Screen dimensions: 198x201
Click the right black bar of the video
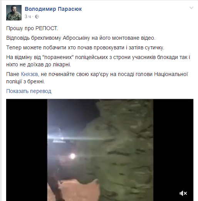[173, 150]
